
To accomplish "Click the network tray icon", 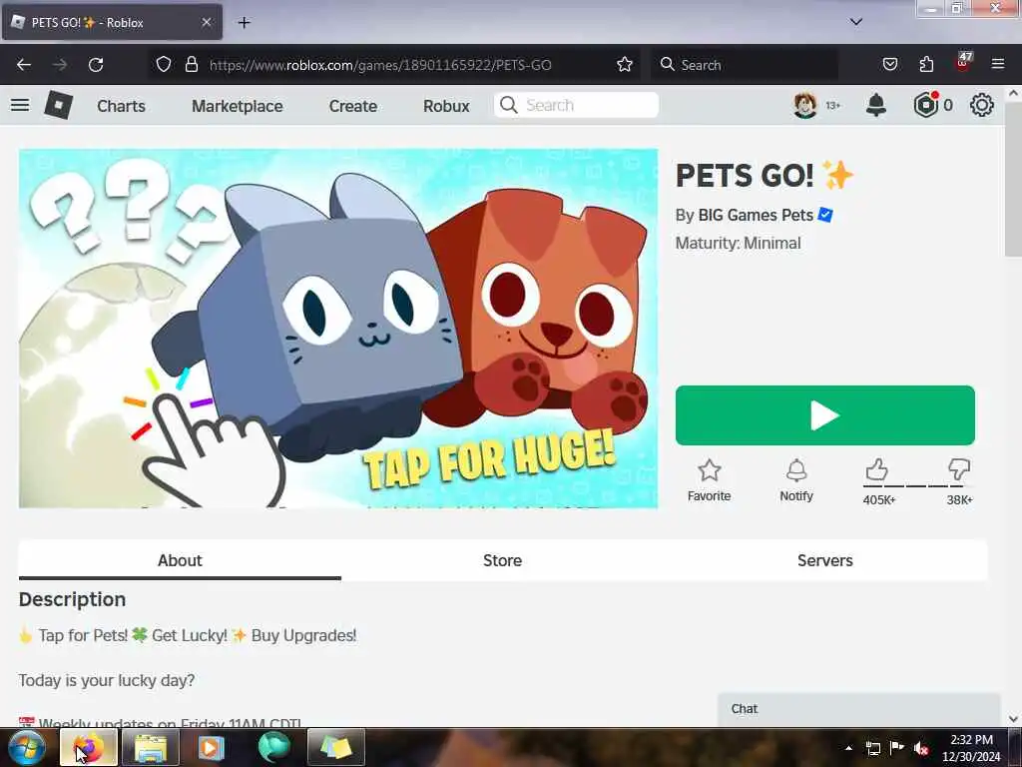I will click(x=872, y=748).
